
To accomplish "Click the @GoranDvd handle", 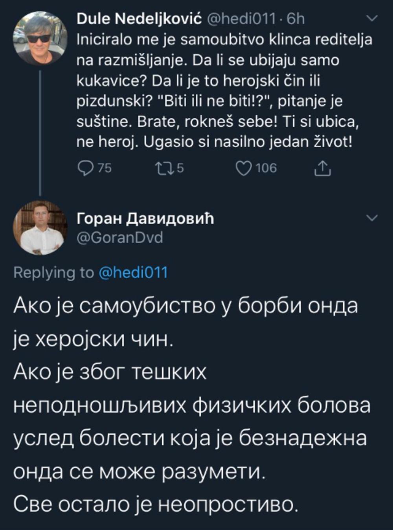I will (119, 238).
